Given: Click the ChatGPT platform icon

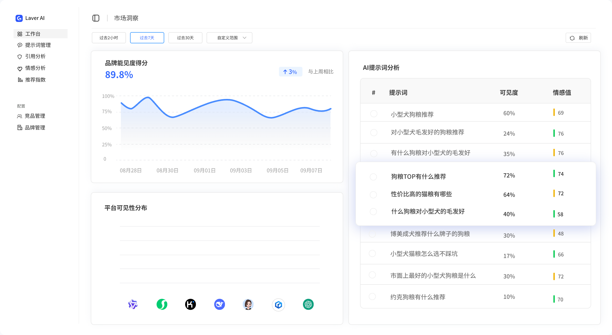Looking at the screenshot, I should tap(308, 304).
